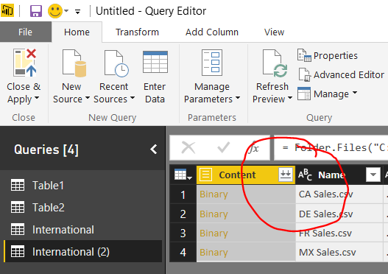Viewport: 388px width, 274px height.
Task: Expand the Close & Apply dropdown arrow
Action: point(37,98)
